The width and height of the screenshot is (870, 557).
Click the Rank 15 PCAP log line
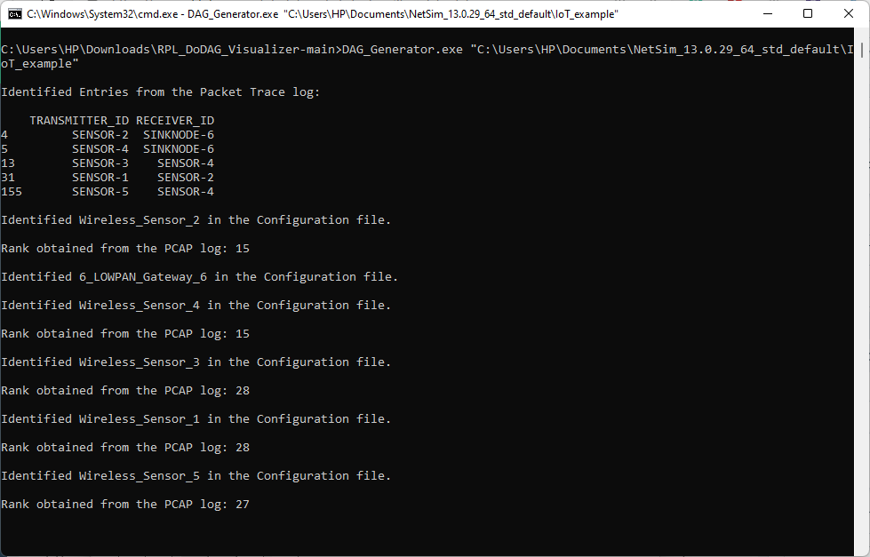pyautogui.click(x=124, y=248)
